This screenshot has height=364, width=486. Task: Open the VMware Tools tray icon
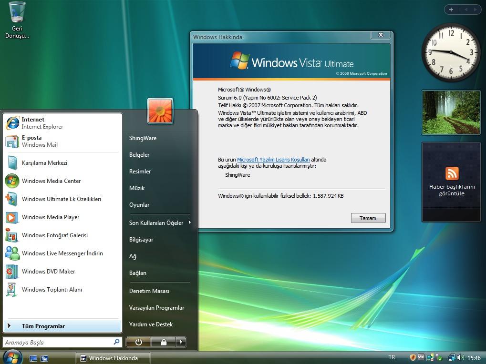pos(421,357)
